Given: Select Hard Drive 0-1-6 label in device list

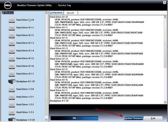Looking at the screenshot, I should tap(25, 66).
